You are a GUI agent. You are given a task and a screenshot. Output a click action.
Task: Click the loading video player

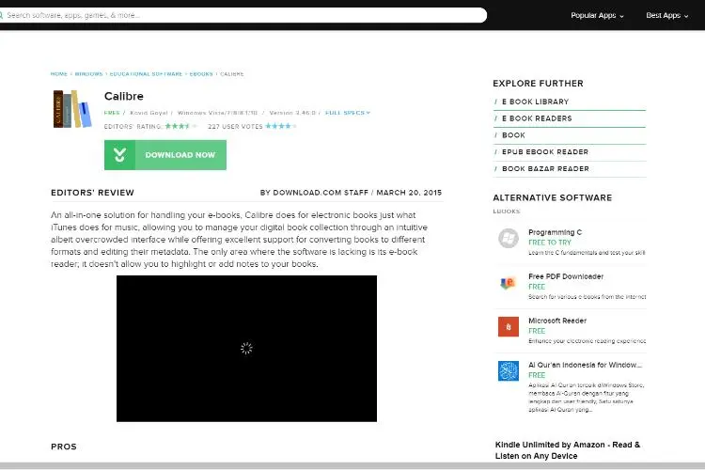(x=246, y=349)
